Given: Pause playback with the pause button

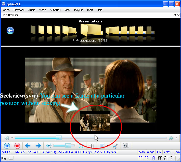Looking at the screenshot, I should (7, 146).
